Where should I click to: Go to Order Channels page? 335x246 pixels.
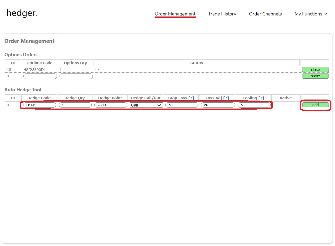click(265, 14)
